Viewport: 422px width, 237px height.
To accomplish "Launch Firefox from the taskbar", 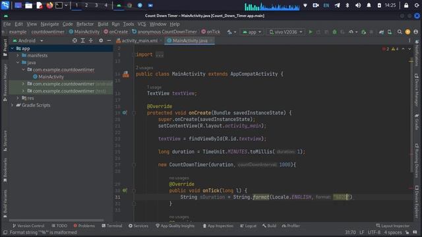I will coord(49,5).
